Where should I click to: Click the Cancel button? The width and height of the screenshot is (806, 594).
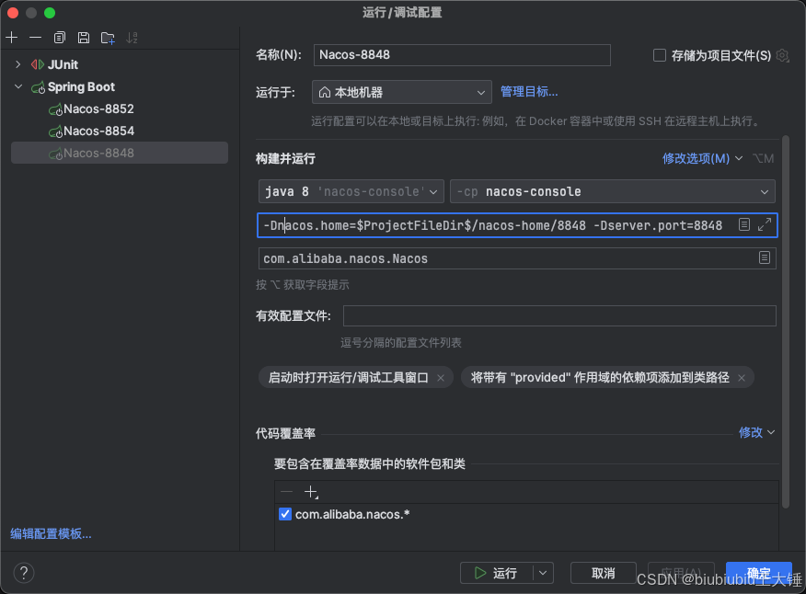point(603,573)
